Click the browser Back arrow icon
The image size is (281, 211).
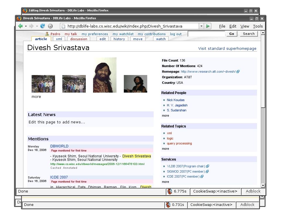pyautogui.click(x=20, y=26)
